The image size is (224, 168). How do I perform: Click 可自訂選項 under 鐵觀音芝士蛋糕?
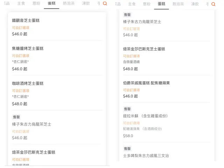(20, 28)
